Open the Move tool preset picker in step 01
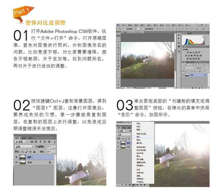This screenshot has width=210, height=188. (120, 29)
